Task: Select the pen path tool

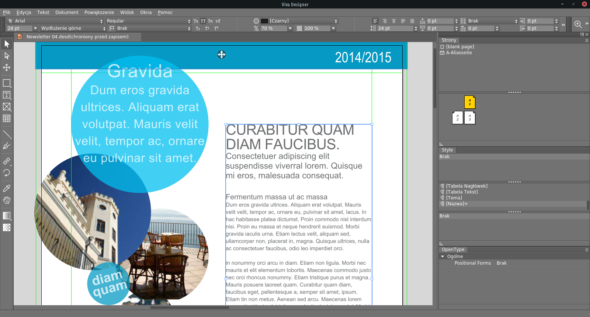Action: pyautogui.click(x=7, y=146)
